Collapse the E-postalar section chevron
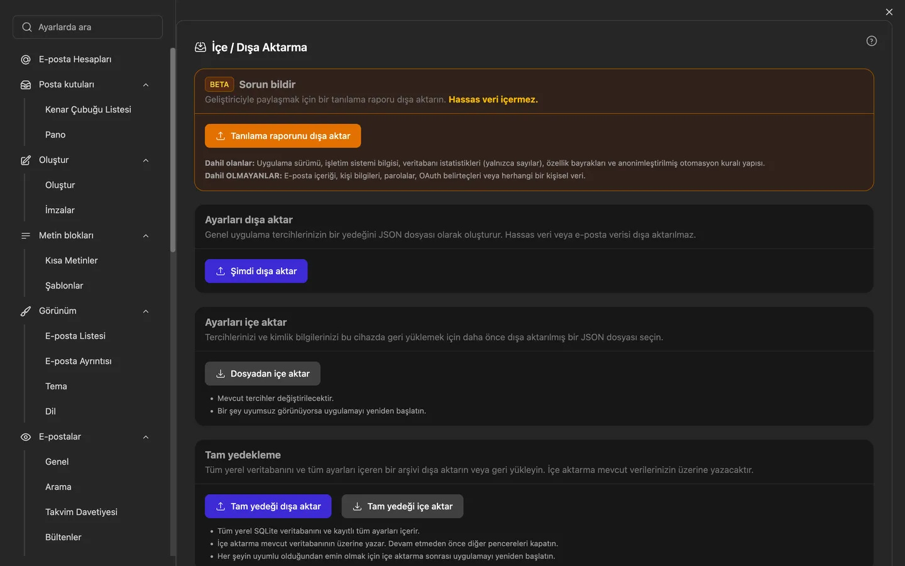Screen dimensions: 905x566 (x=146, y=437)
